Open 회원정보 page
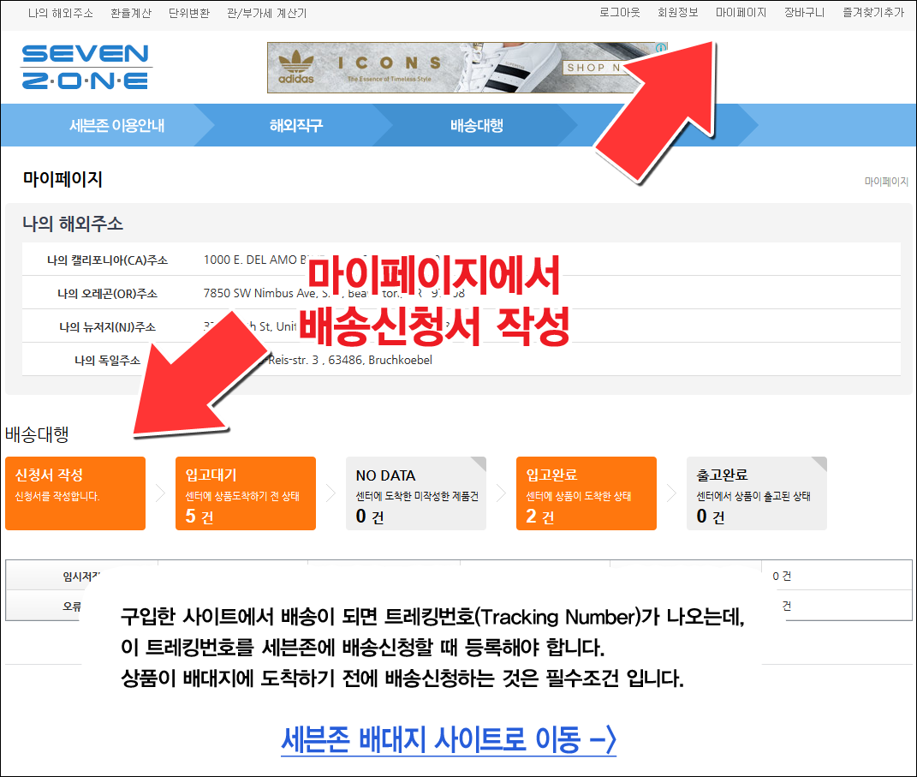917x777 pixels. [x=677, y=13]
